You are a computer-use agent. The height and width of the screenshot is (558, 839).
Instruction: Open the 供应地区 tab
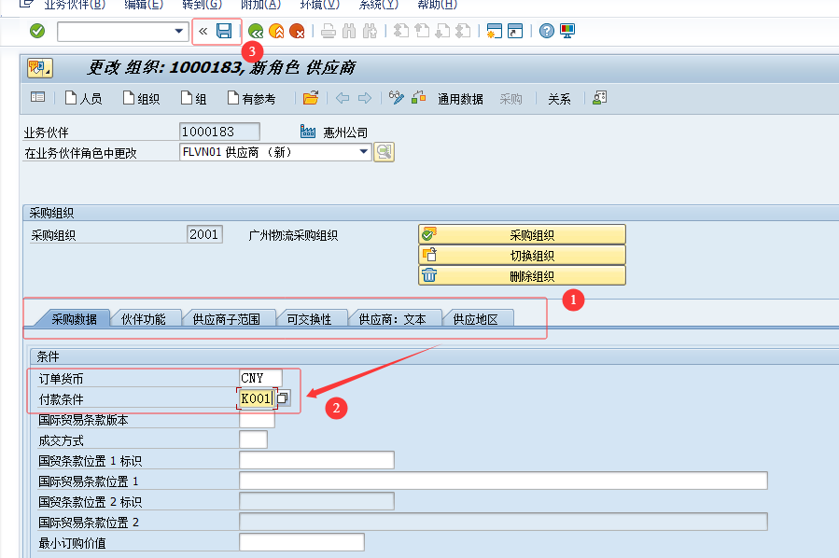(475, 319)
